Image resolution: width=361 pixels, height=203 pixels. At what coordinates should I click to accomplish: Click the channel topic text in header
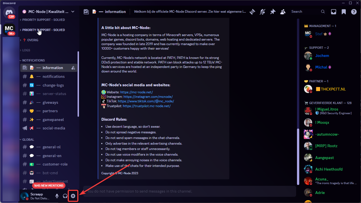click(x=190, y=12)
